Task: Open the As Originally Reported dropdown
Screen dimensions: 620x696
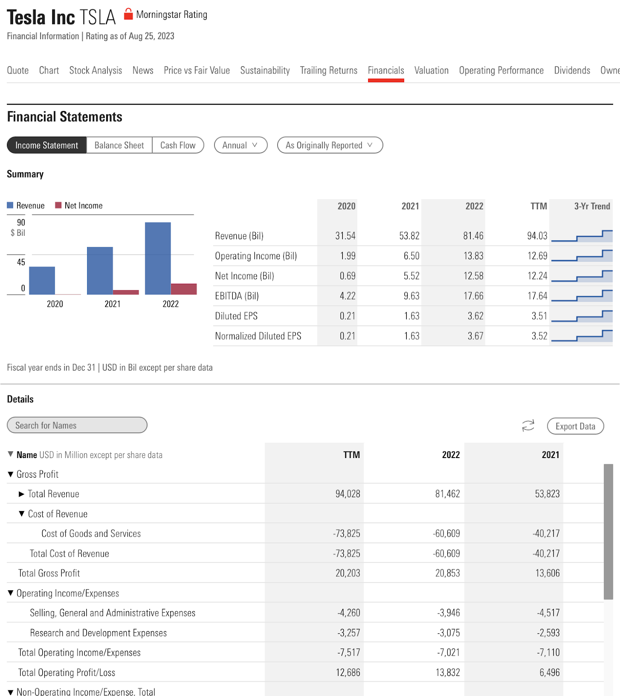Action: (x=330, y=145)
